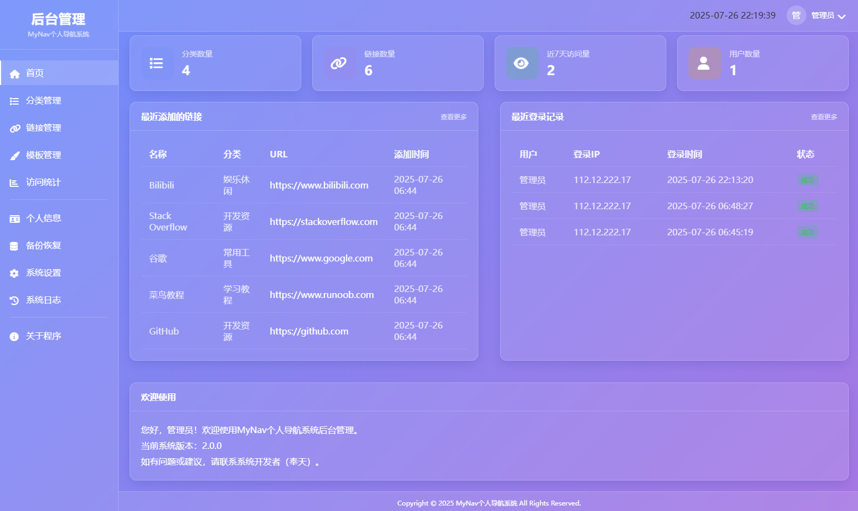
Task: Expand the 管理员 user dropdown arrow
Action: point(842,16)
